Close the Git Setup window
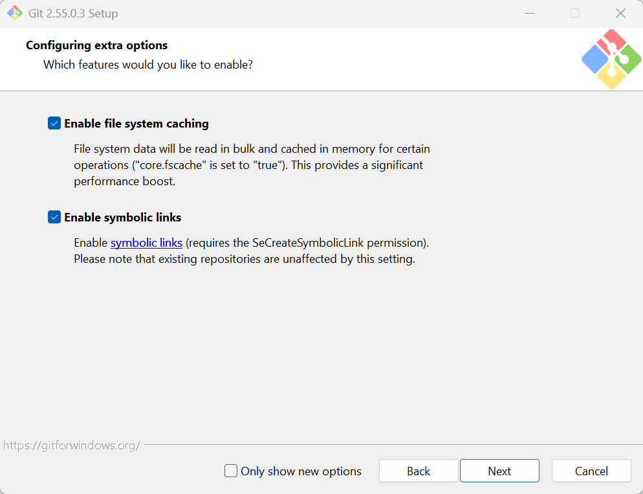Viewport: 643px width, 494px height. coord(620,13)
